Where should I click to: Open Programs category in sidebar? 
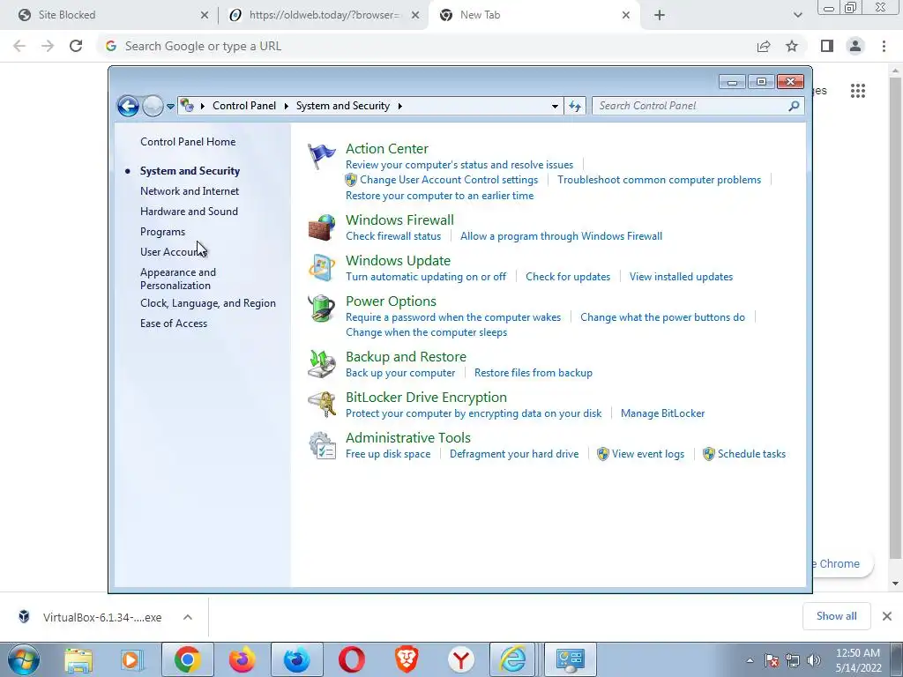tap(162, 232)
